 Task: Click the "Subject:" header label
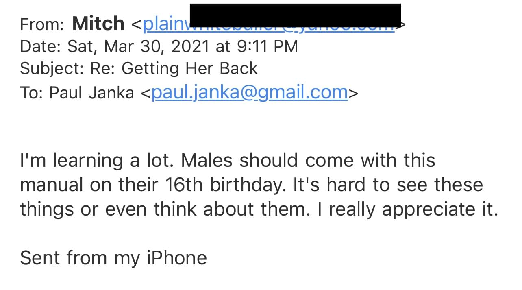(52, 69)
